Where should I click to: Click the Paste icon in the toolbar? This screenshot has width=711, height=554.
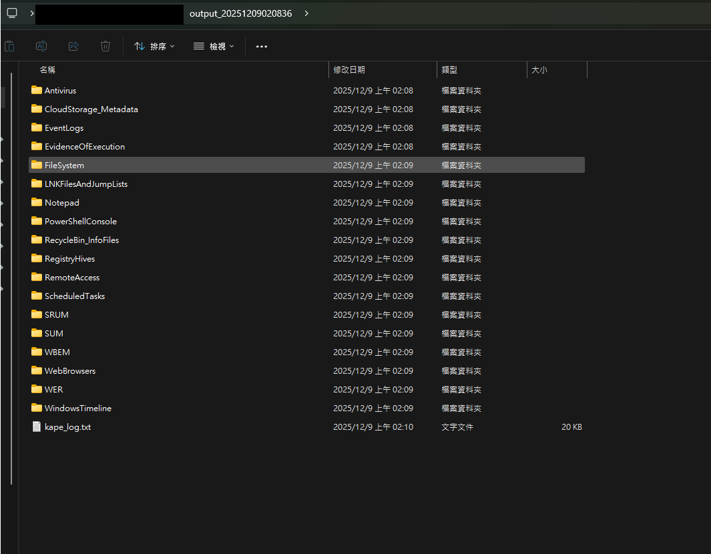coord(9,46)
